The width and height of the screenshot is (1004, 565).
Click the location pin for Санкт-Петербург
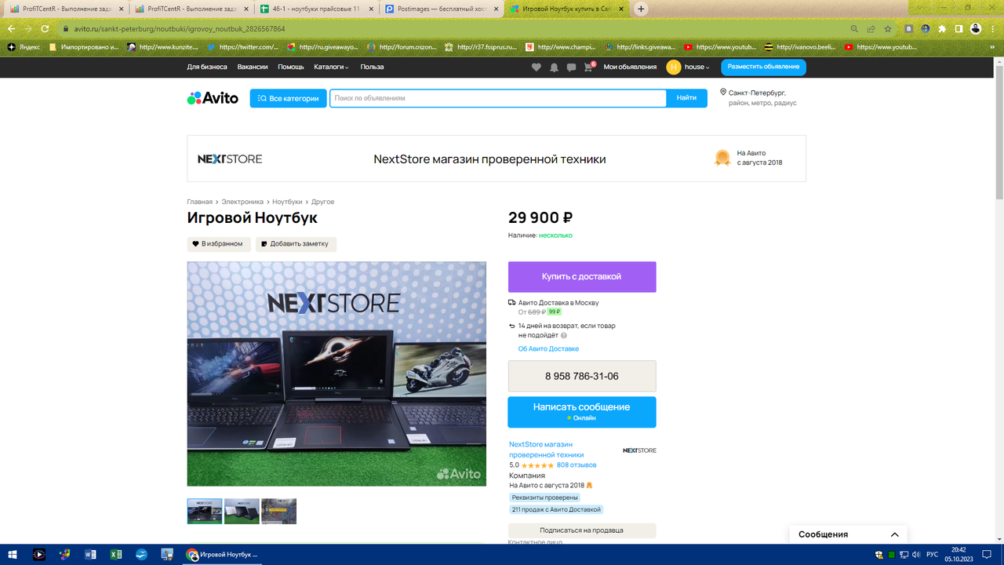pos(723,93)
